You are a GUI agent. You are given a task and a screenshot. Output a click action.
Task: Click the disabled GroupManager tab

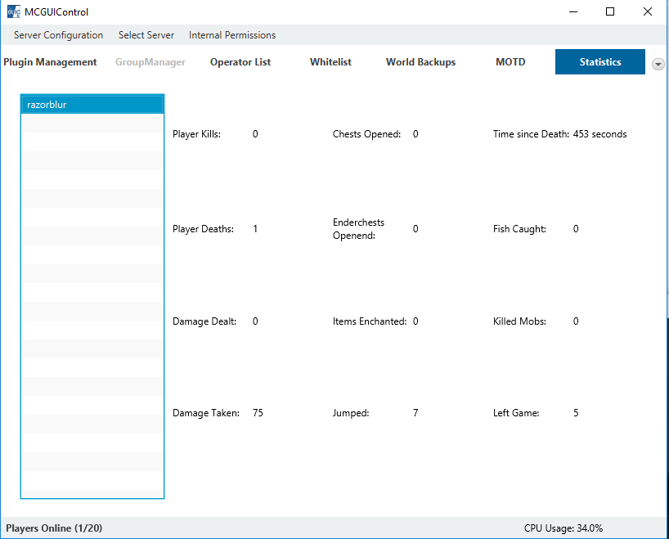[150, 62]
